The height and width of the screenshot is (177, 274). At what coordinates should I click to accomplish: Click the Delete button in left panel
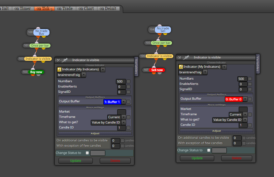[x=115, y=161]
